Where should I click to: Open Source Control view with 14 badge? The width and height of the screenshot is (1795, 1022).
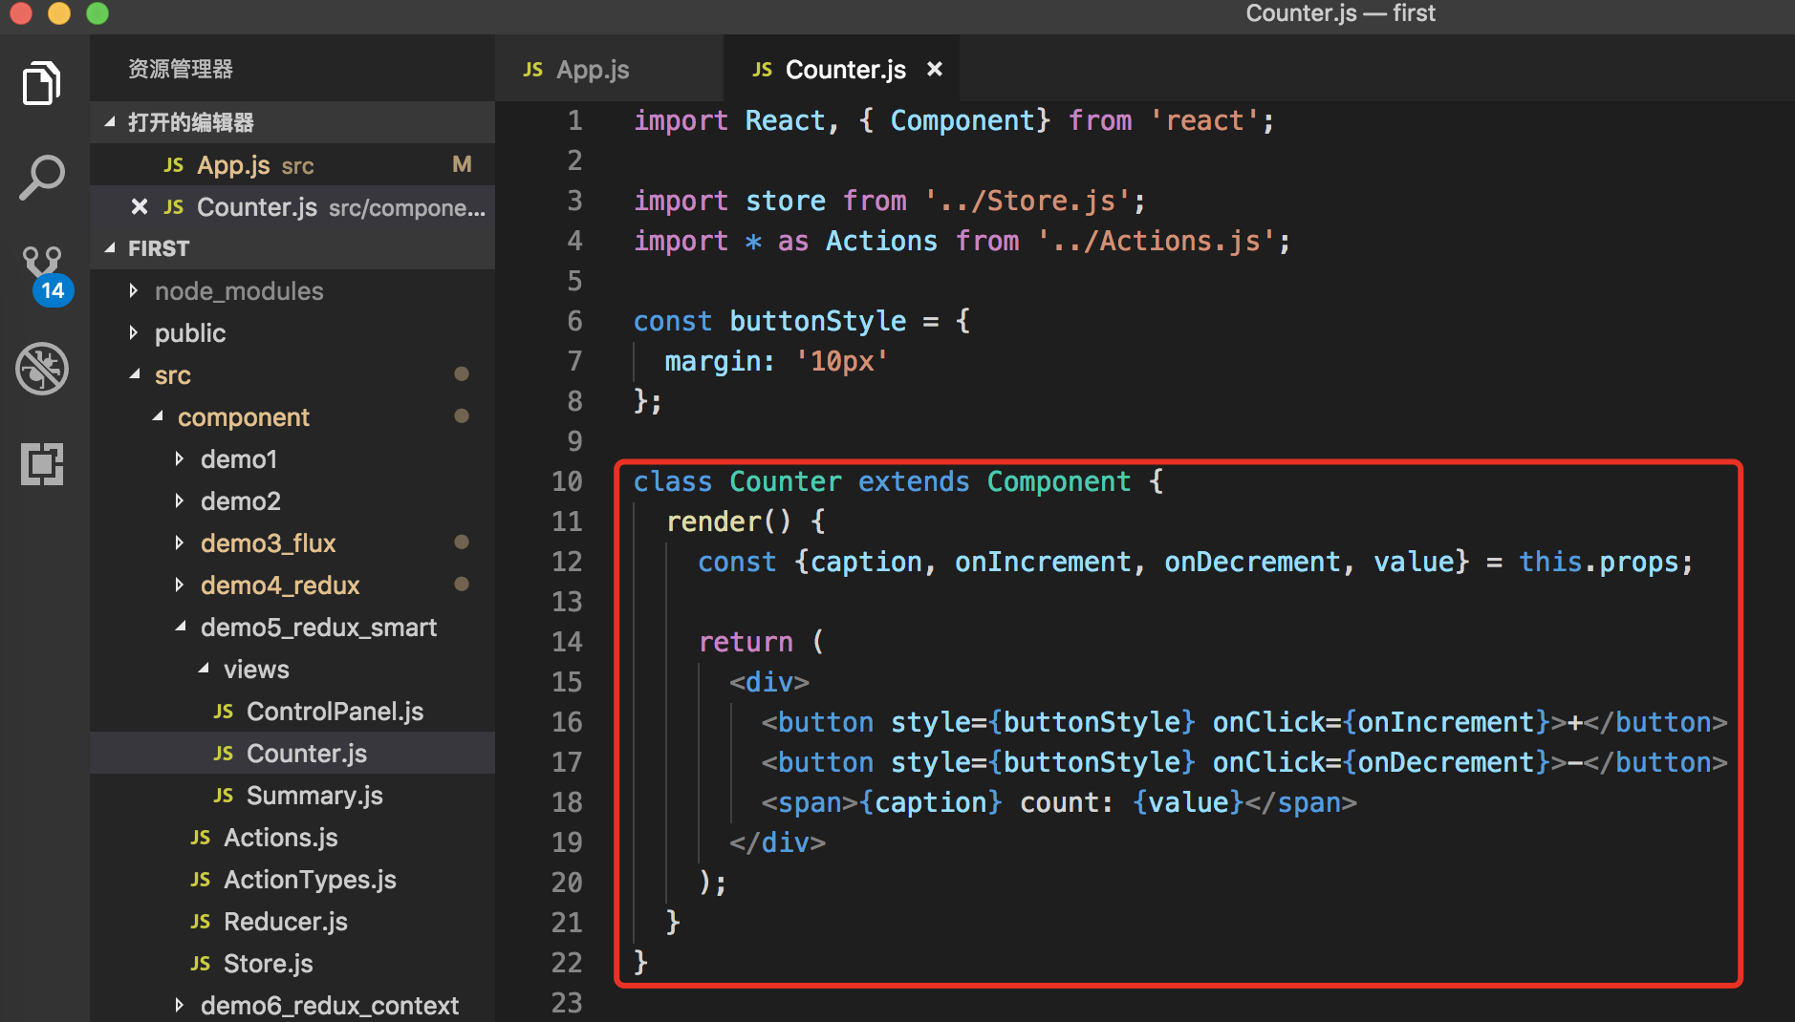45,274
